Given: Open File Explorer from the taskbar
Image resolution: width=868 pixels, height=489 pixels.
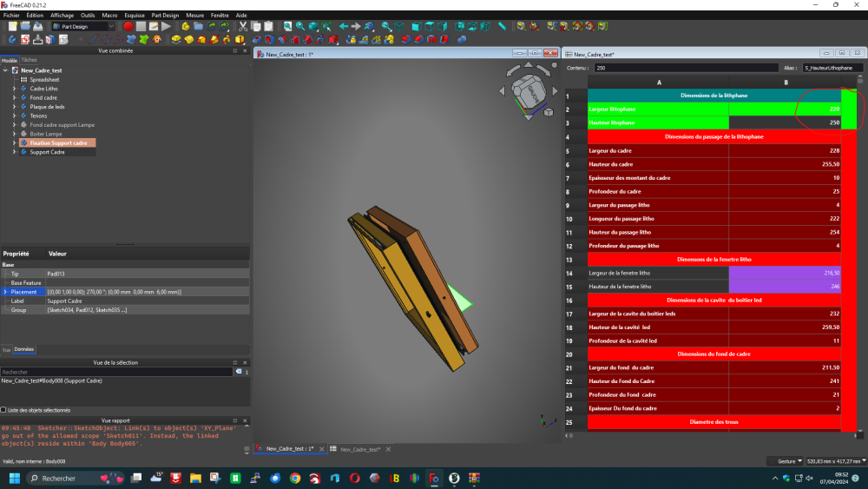Looking at the screenshot, I should (195, 478).
